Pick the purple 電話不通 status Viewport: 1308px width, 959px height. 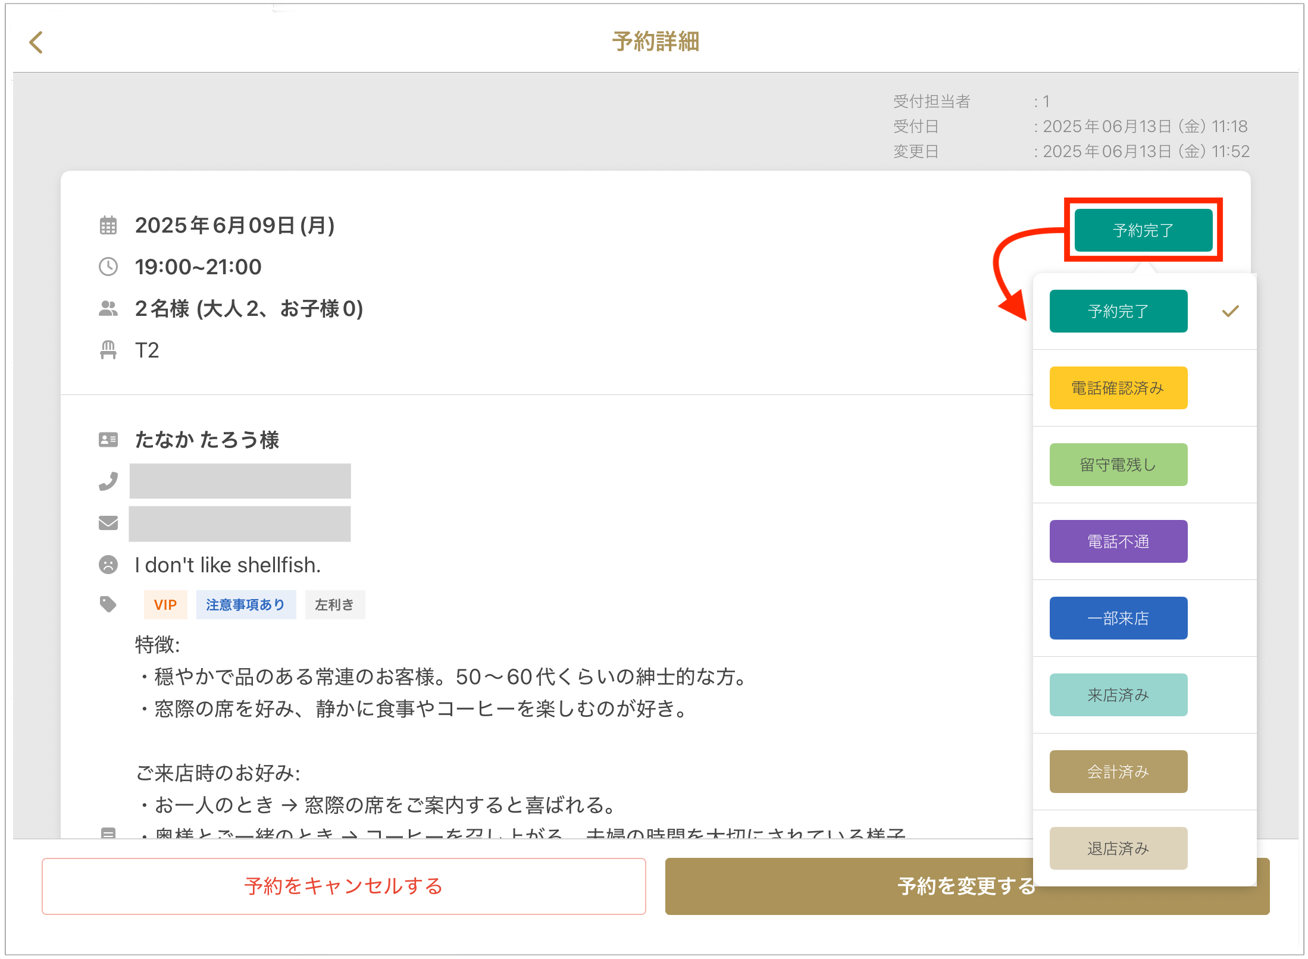1118,541
